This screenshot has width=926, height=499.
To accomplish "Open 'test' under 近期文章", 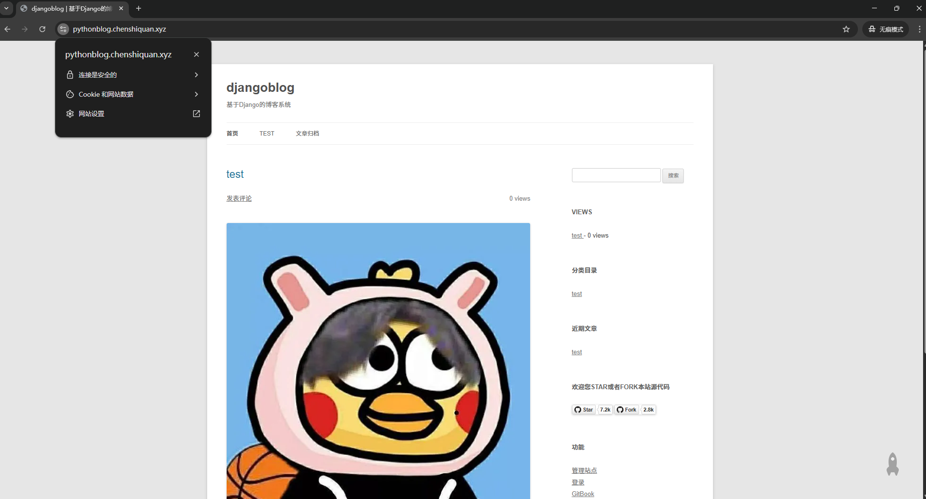I will point(577,352).
